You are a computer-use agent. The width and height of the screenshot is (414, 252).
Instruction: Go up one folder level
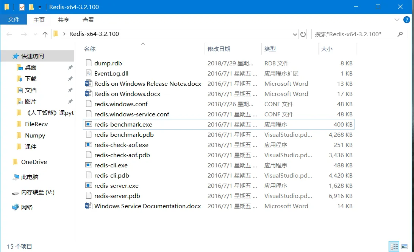(45, 34)
